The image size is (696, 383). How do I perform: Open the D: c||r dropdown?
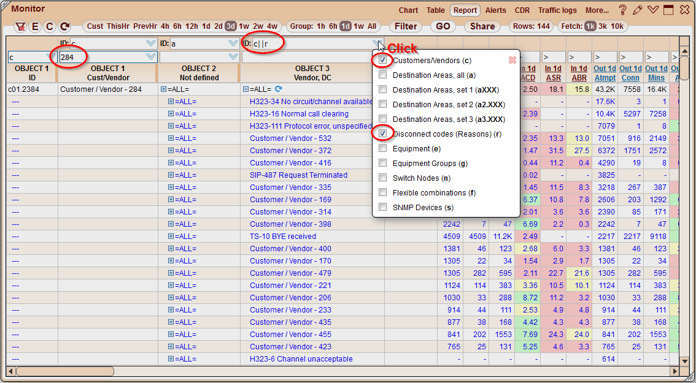(x=376, y=44)
